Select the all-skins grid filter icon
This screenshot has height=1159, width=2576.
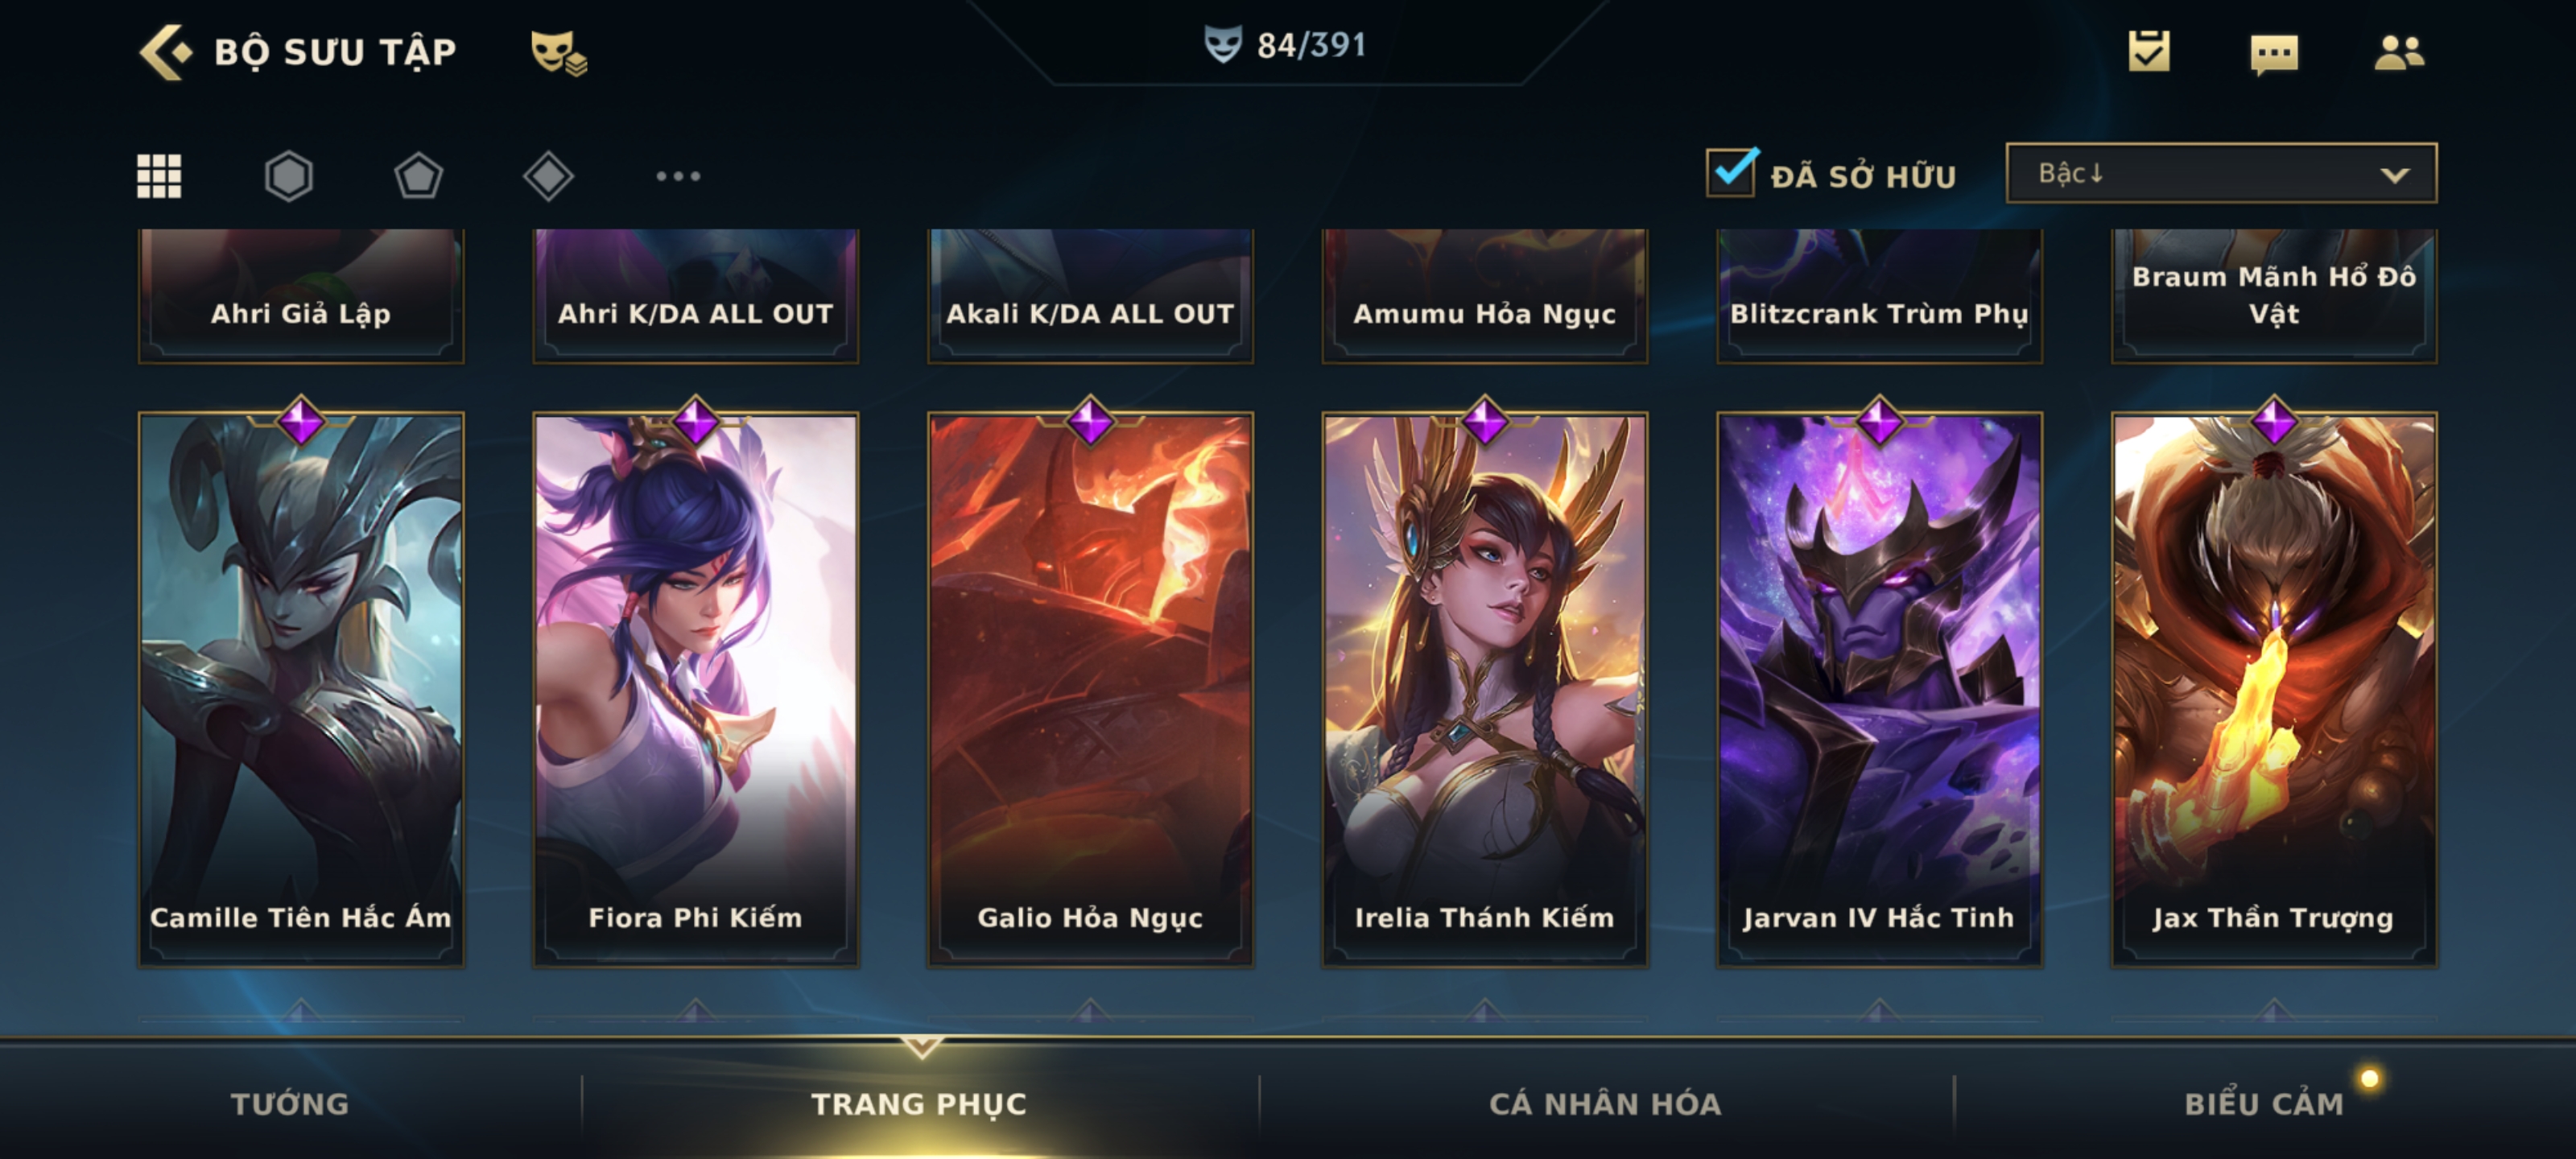pos(159,176)
